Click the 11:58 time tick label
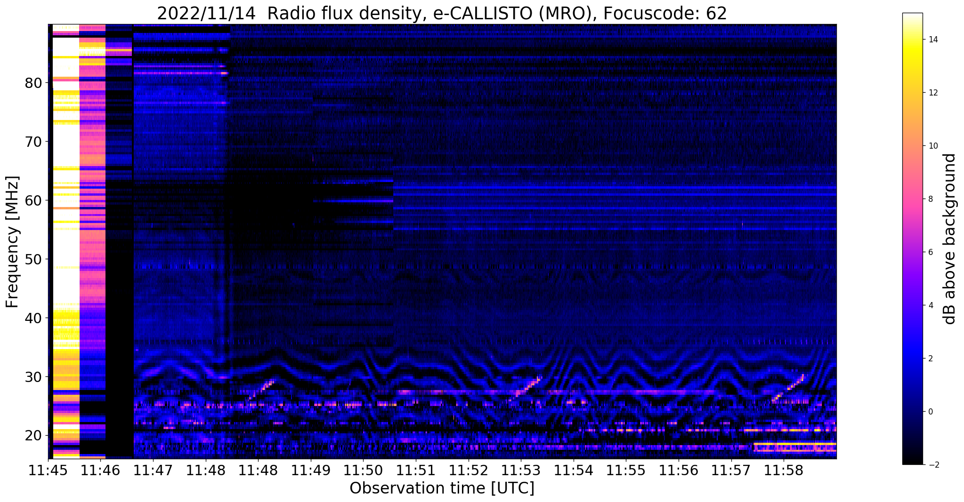The image size is (964, 502). click(783, 470)
